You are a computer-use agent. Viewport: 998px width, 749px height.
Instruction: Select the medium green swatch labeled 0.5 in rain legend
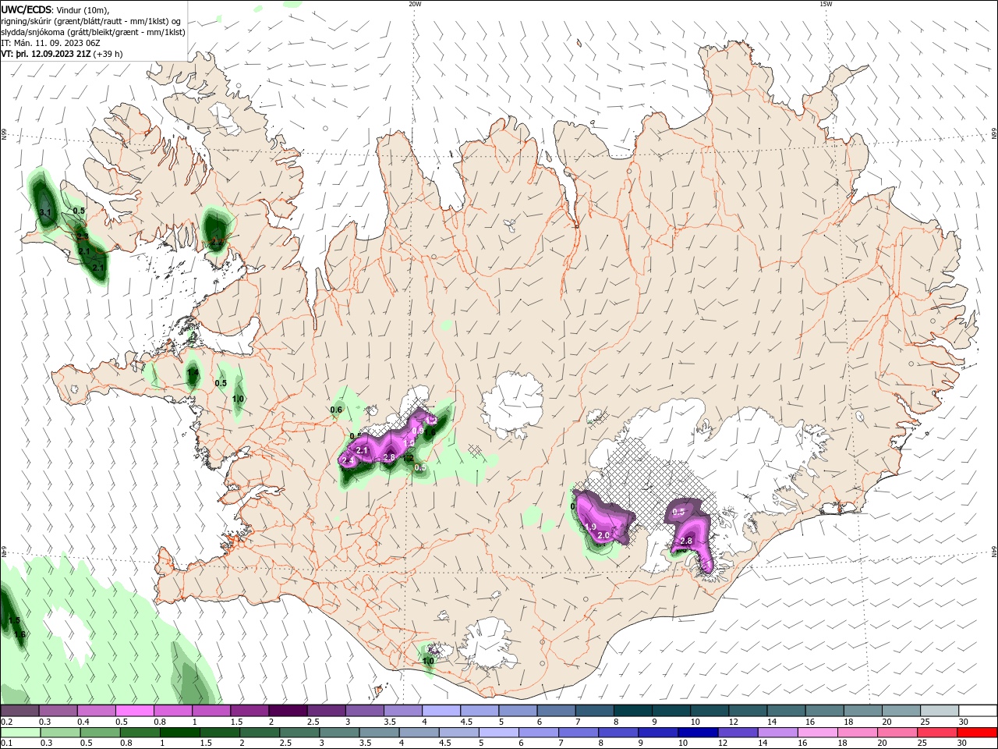(x=100, y=733)
